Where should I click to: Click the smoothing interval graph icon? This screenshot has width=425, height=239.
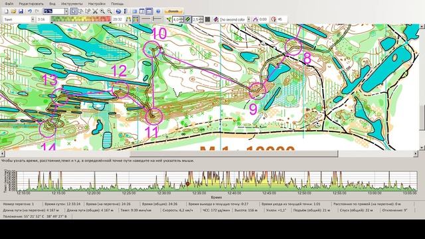coord(255,19)
